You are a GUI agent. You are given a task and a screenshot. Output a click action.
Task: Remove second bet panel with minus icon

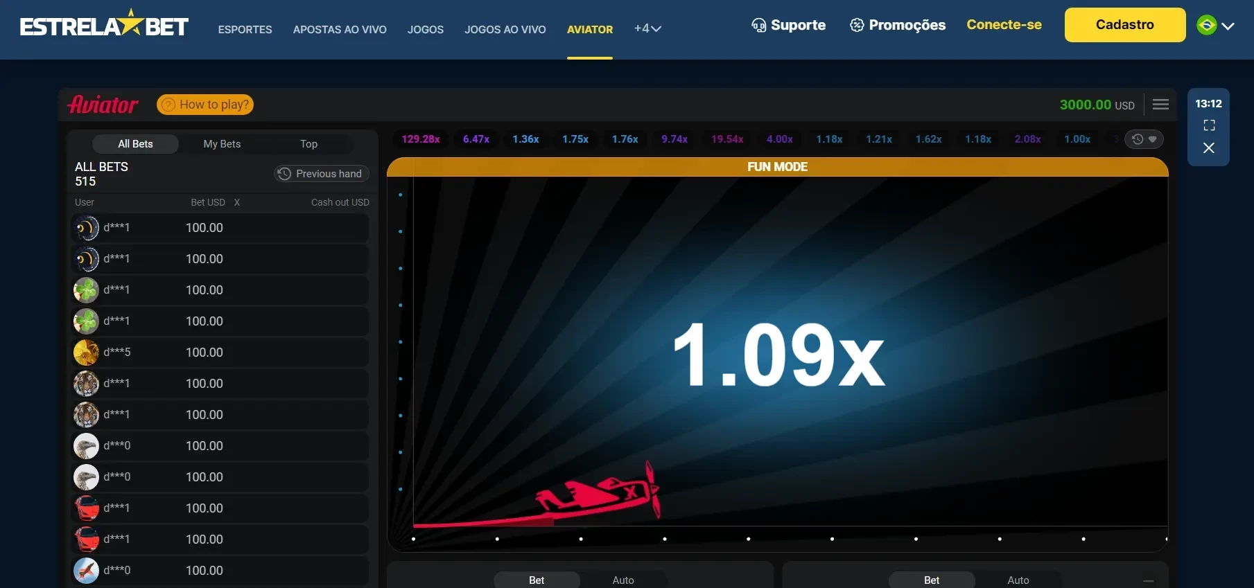pos(1149,580)
